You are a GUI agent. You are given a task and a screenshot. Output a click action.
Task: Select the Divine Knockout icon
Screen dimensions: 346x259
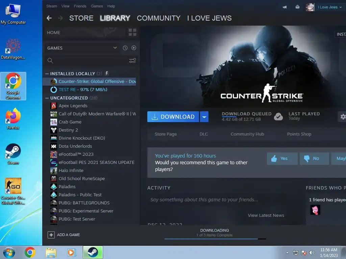(x=54, y=138)
